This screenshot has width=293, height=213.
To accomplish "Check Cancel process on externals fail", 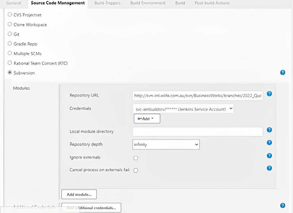I will pyautogui.click(x=135, y=170).
